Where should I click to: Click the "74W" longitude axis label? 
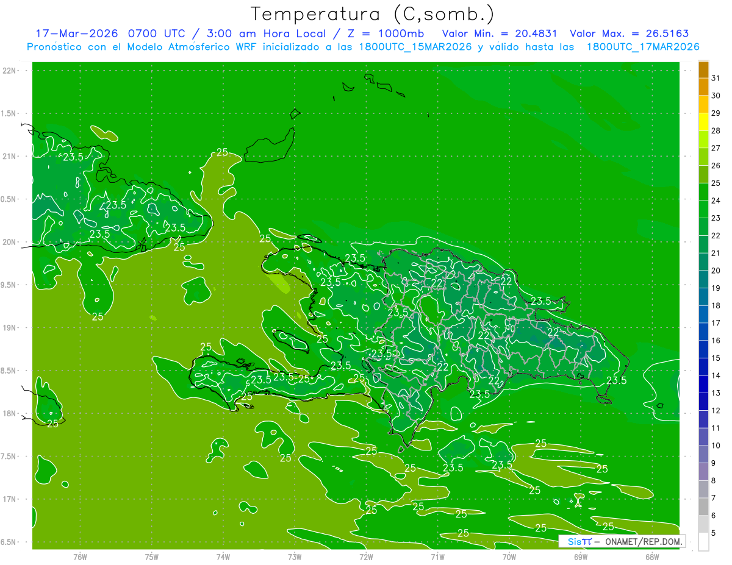223,557
